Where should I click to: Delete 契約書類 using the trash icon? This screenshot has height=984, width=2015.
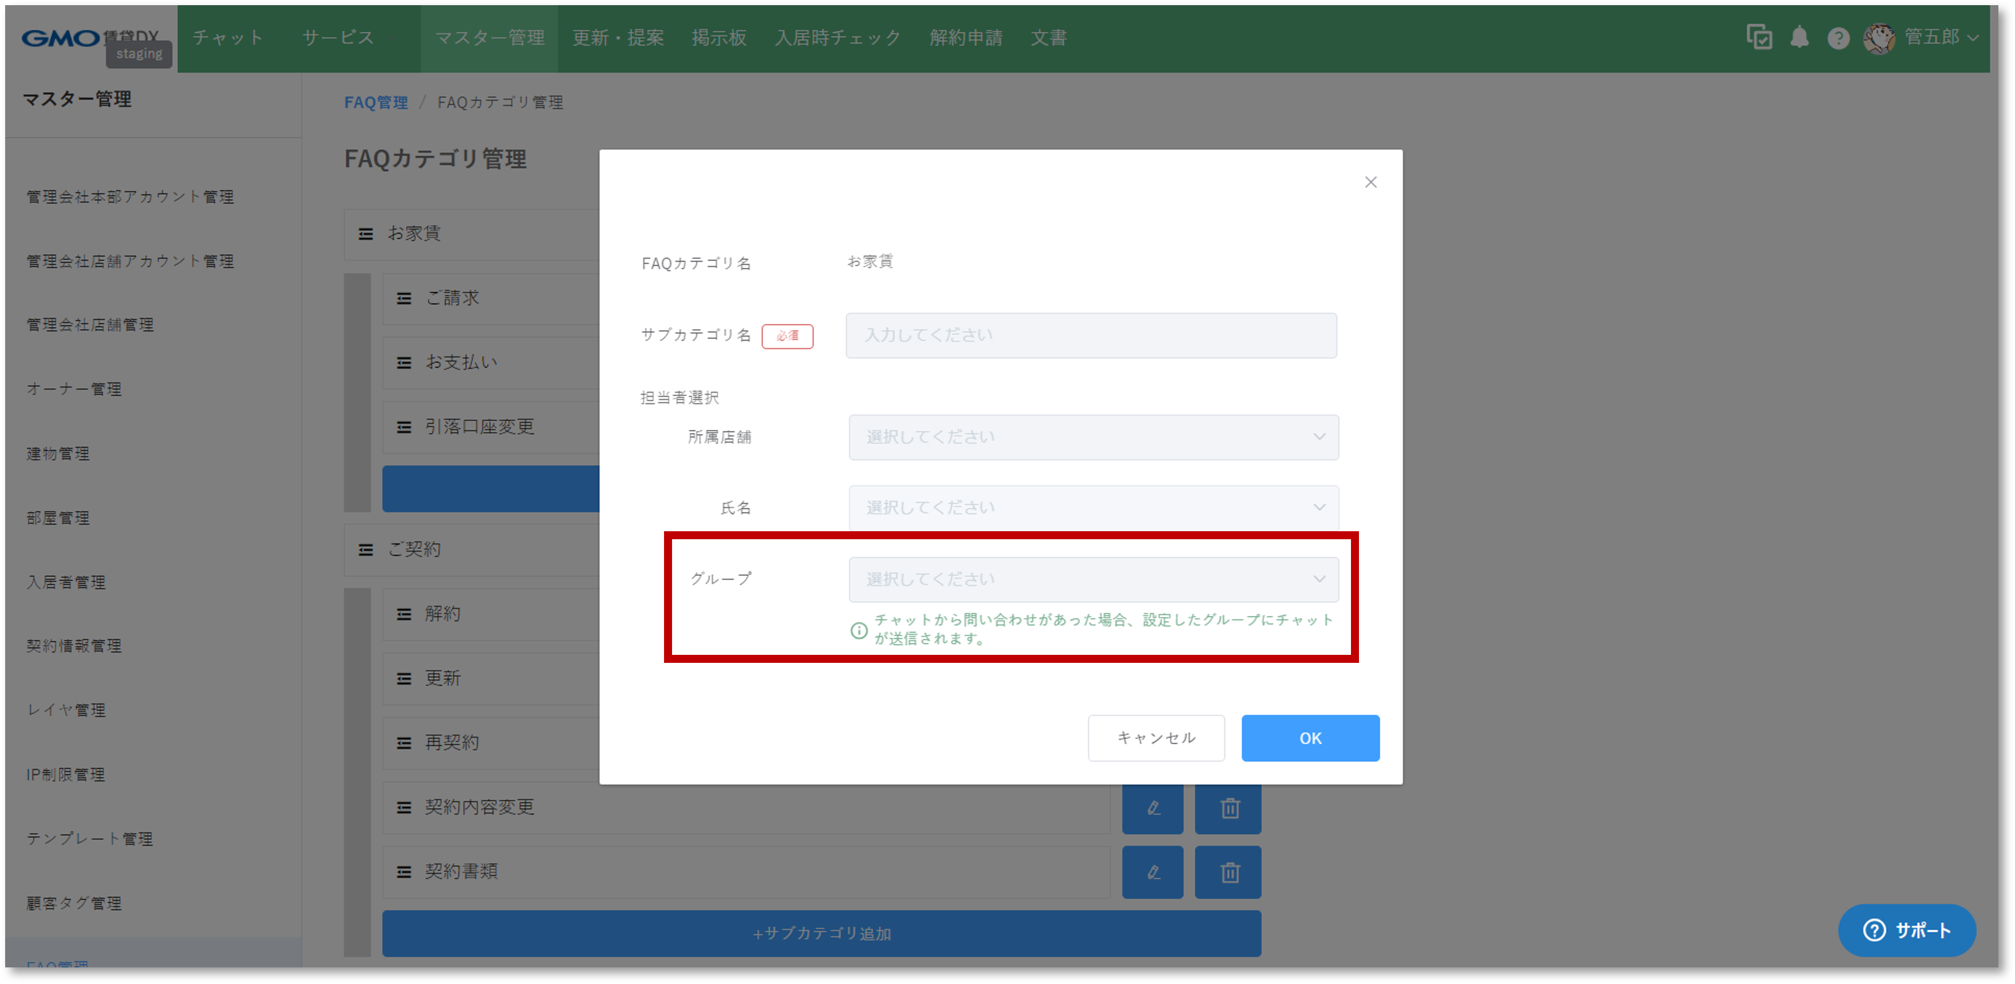pyautogui.click(x=1227, y=872)
